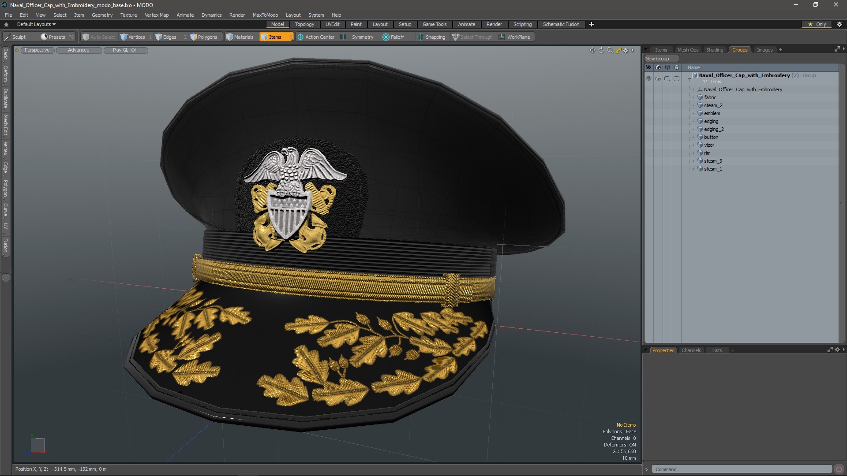Add a new tab next to Lists
The width and height of the screenshot is (847, 476).
(733, 350)
